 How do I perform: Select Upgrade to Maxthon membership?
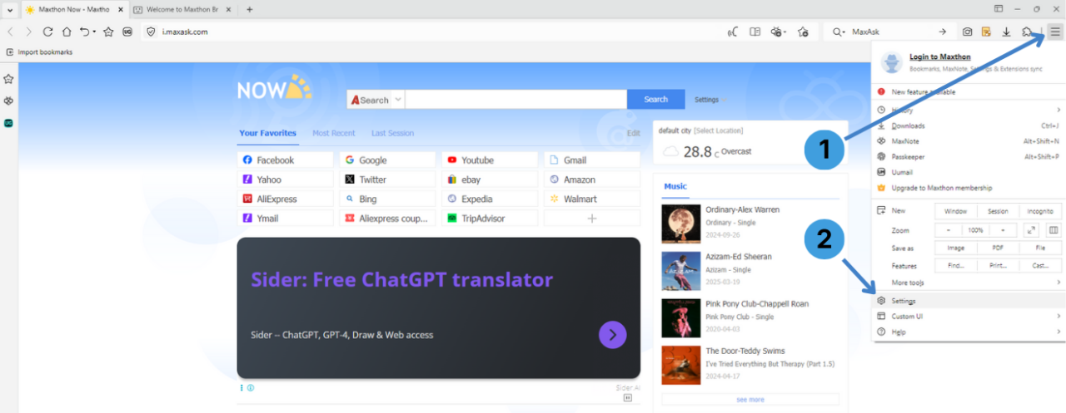(969, 188)
